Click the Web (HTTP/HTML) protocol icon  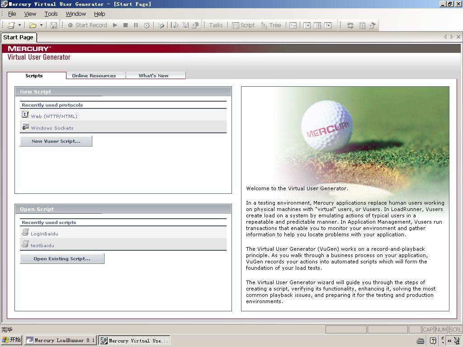coord(25,114)
